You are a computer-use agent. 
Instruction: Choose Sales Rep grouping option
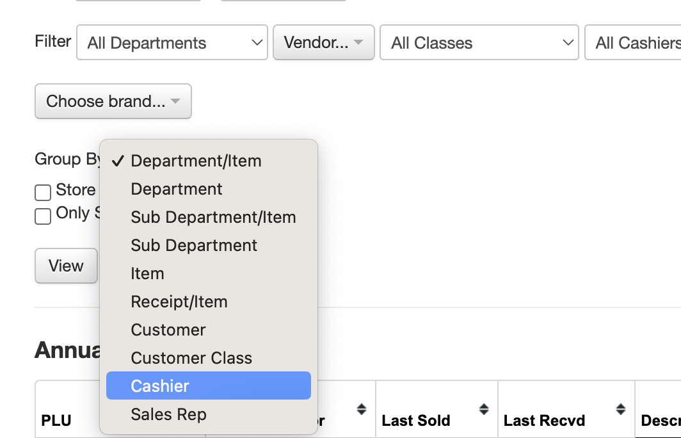(169, 414)
